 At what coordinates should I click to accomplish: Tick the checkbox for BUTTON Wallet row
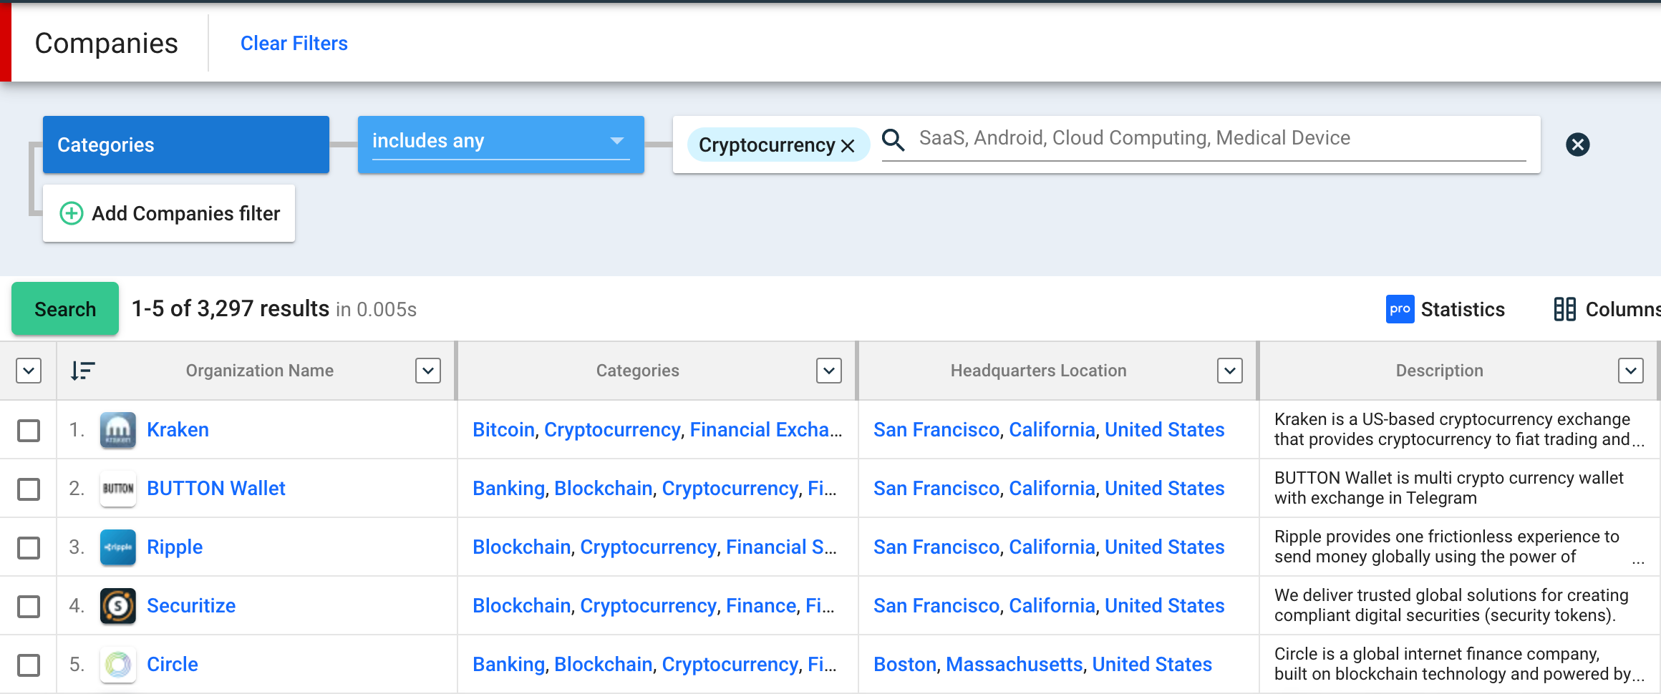29,489
